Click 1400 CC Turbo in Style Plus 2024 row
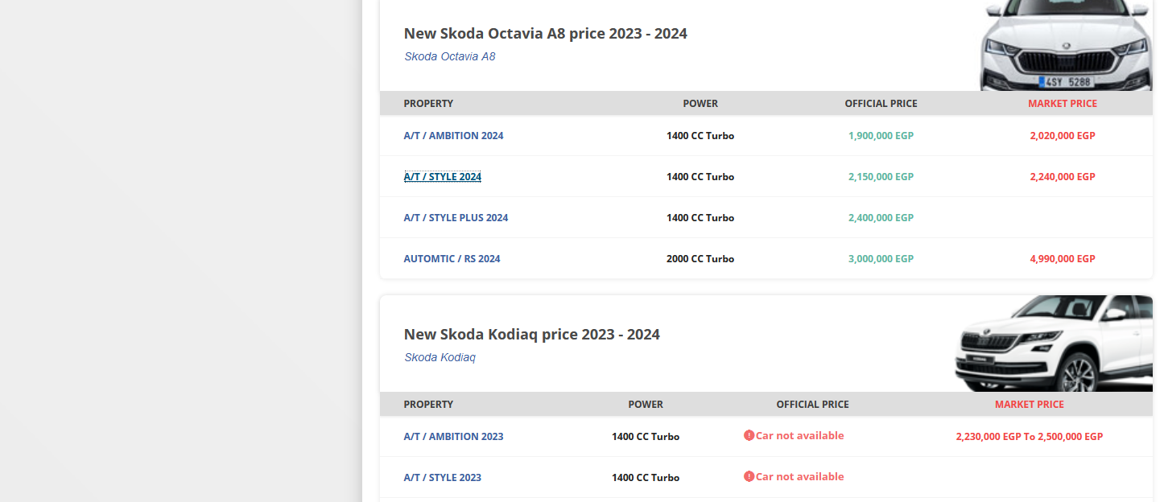Screen dimensions: 1164x502 point(700,218)
